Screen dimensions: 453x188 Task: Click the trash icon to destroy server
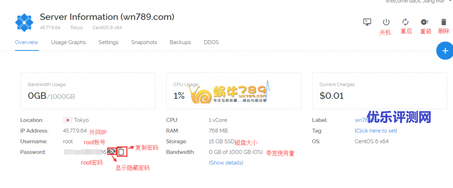[x=443, y=22]
